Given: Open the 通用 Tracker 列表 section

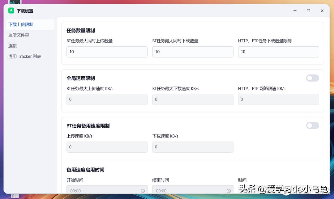Looking at the screenshot, I should coord(25,57).
